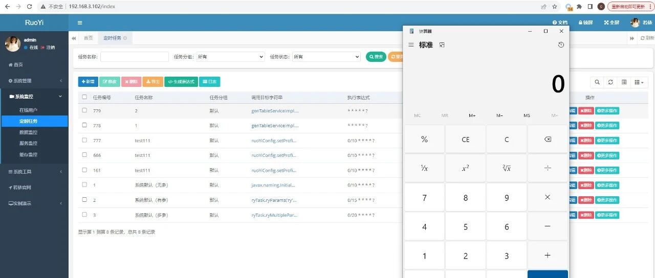
Task: Click the calculator percent key
Action: [x=424, y=139]
